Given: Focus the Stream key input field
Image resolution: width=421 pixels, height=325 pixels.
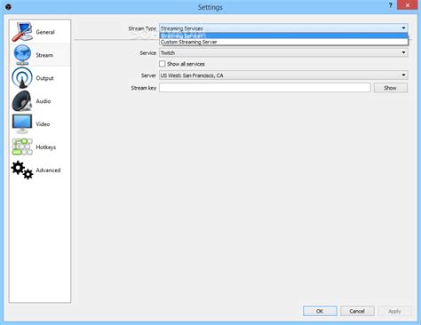Looking at the screenshot, I should (x=265, y=88).
